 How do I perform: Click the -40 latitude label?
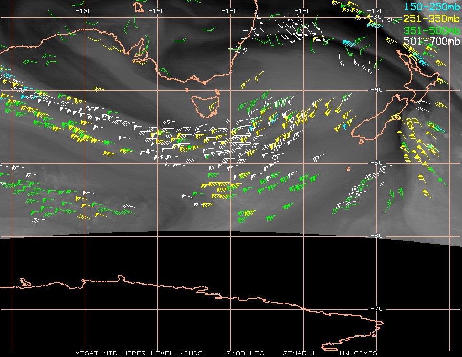(x=376, y=90)
